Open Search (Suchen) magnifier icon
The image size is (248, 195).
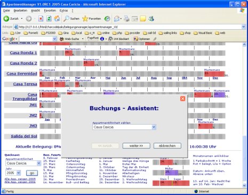(x=66, y=19)
